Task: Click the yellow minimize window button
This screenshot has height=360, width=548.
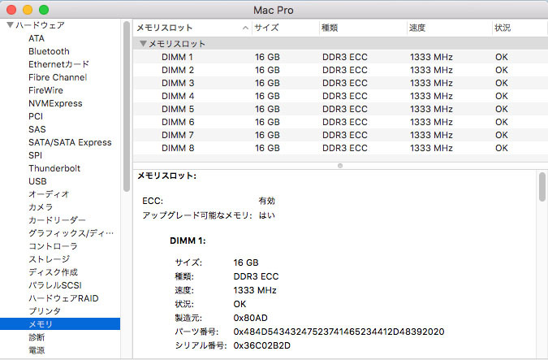Action: (x=28, y=9)
